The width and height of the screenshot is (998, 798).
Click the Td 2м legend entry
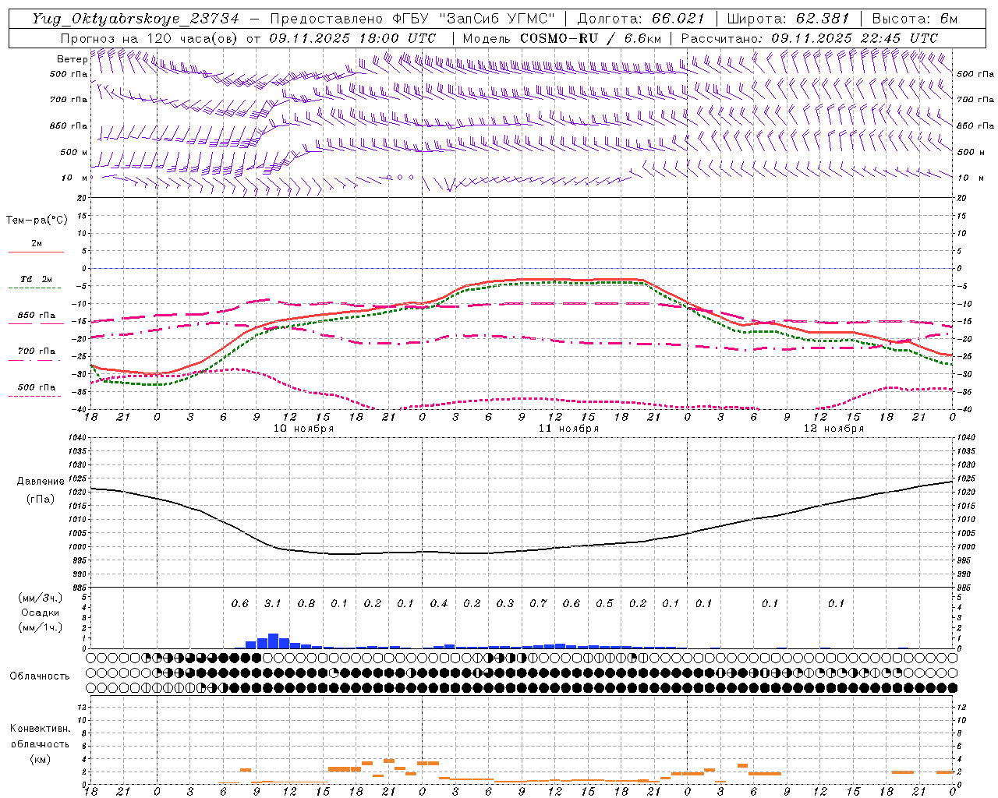pos(37,279)
